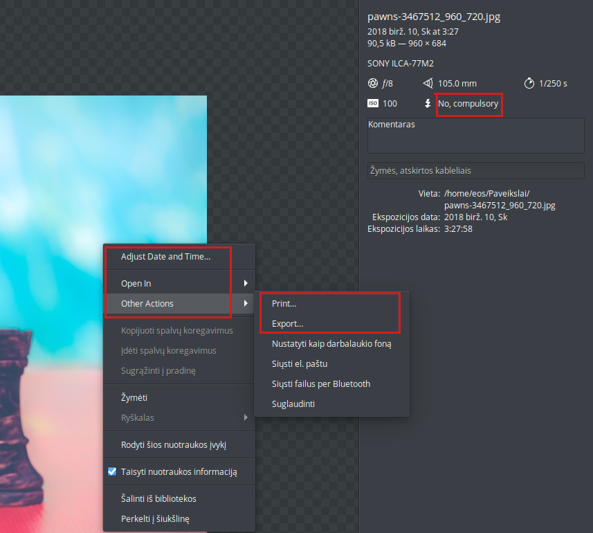Click the Vieta: label

[429, 193]
